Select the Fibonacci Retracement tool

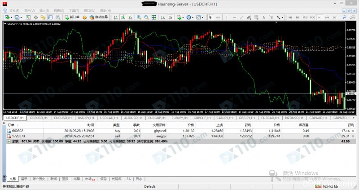tap(256, 18)
